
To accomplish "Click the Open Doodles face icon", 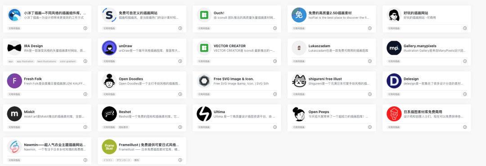I will [109, 81].
